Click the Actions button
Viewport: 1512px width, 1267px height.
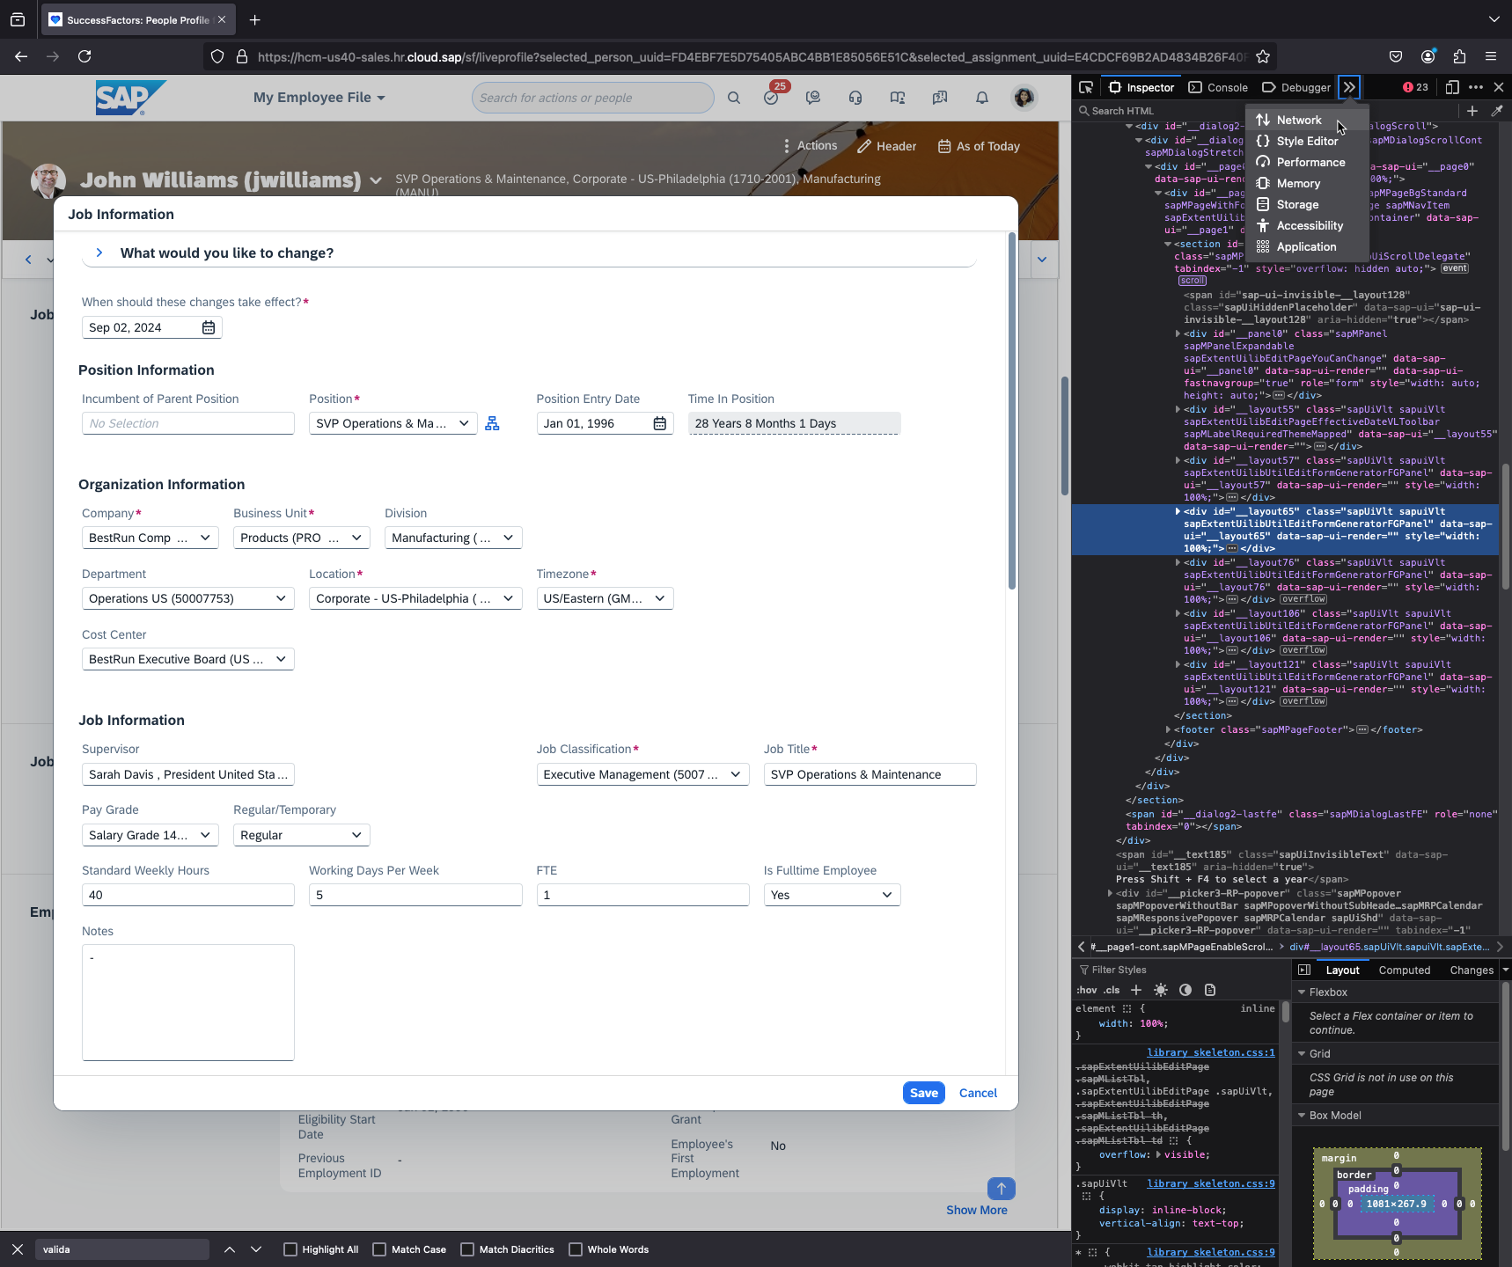click(x=810, y=146)
